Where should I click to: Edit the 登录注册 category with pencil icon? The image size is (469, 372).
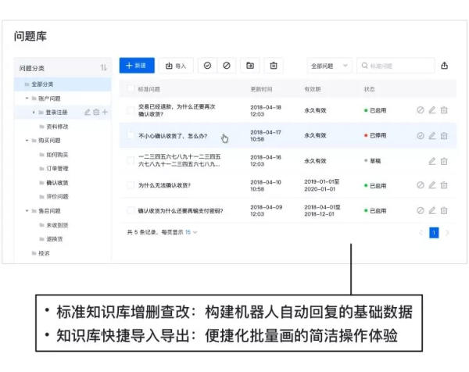(88, 113)
